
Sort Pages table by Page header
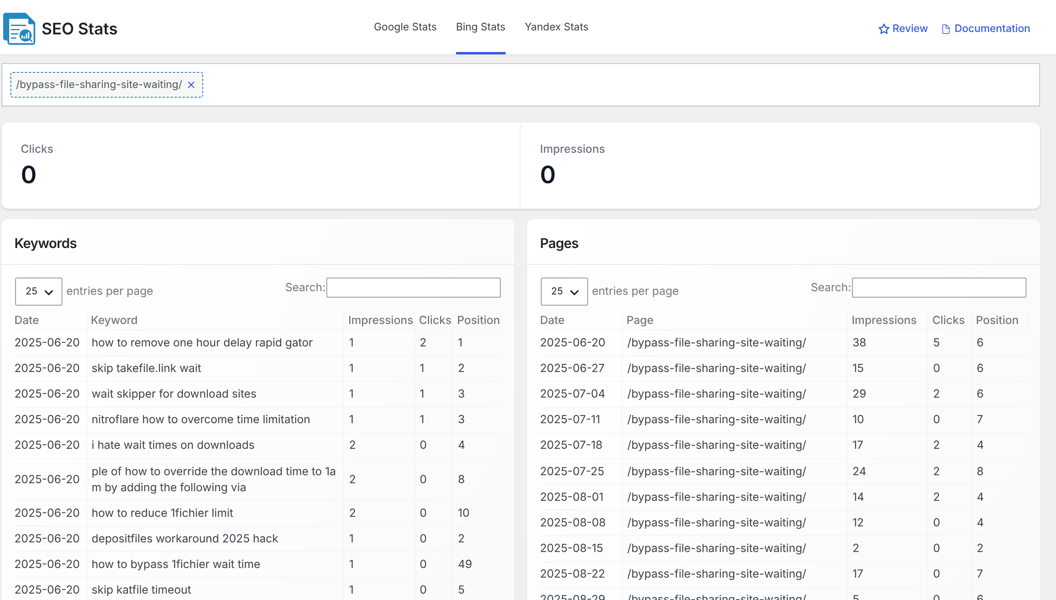click(x=640, y=320)
